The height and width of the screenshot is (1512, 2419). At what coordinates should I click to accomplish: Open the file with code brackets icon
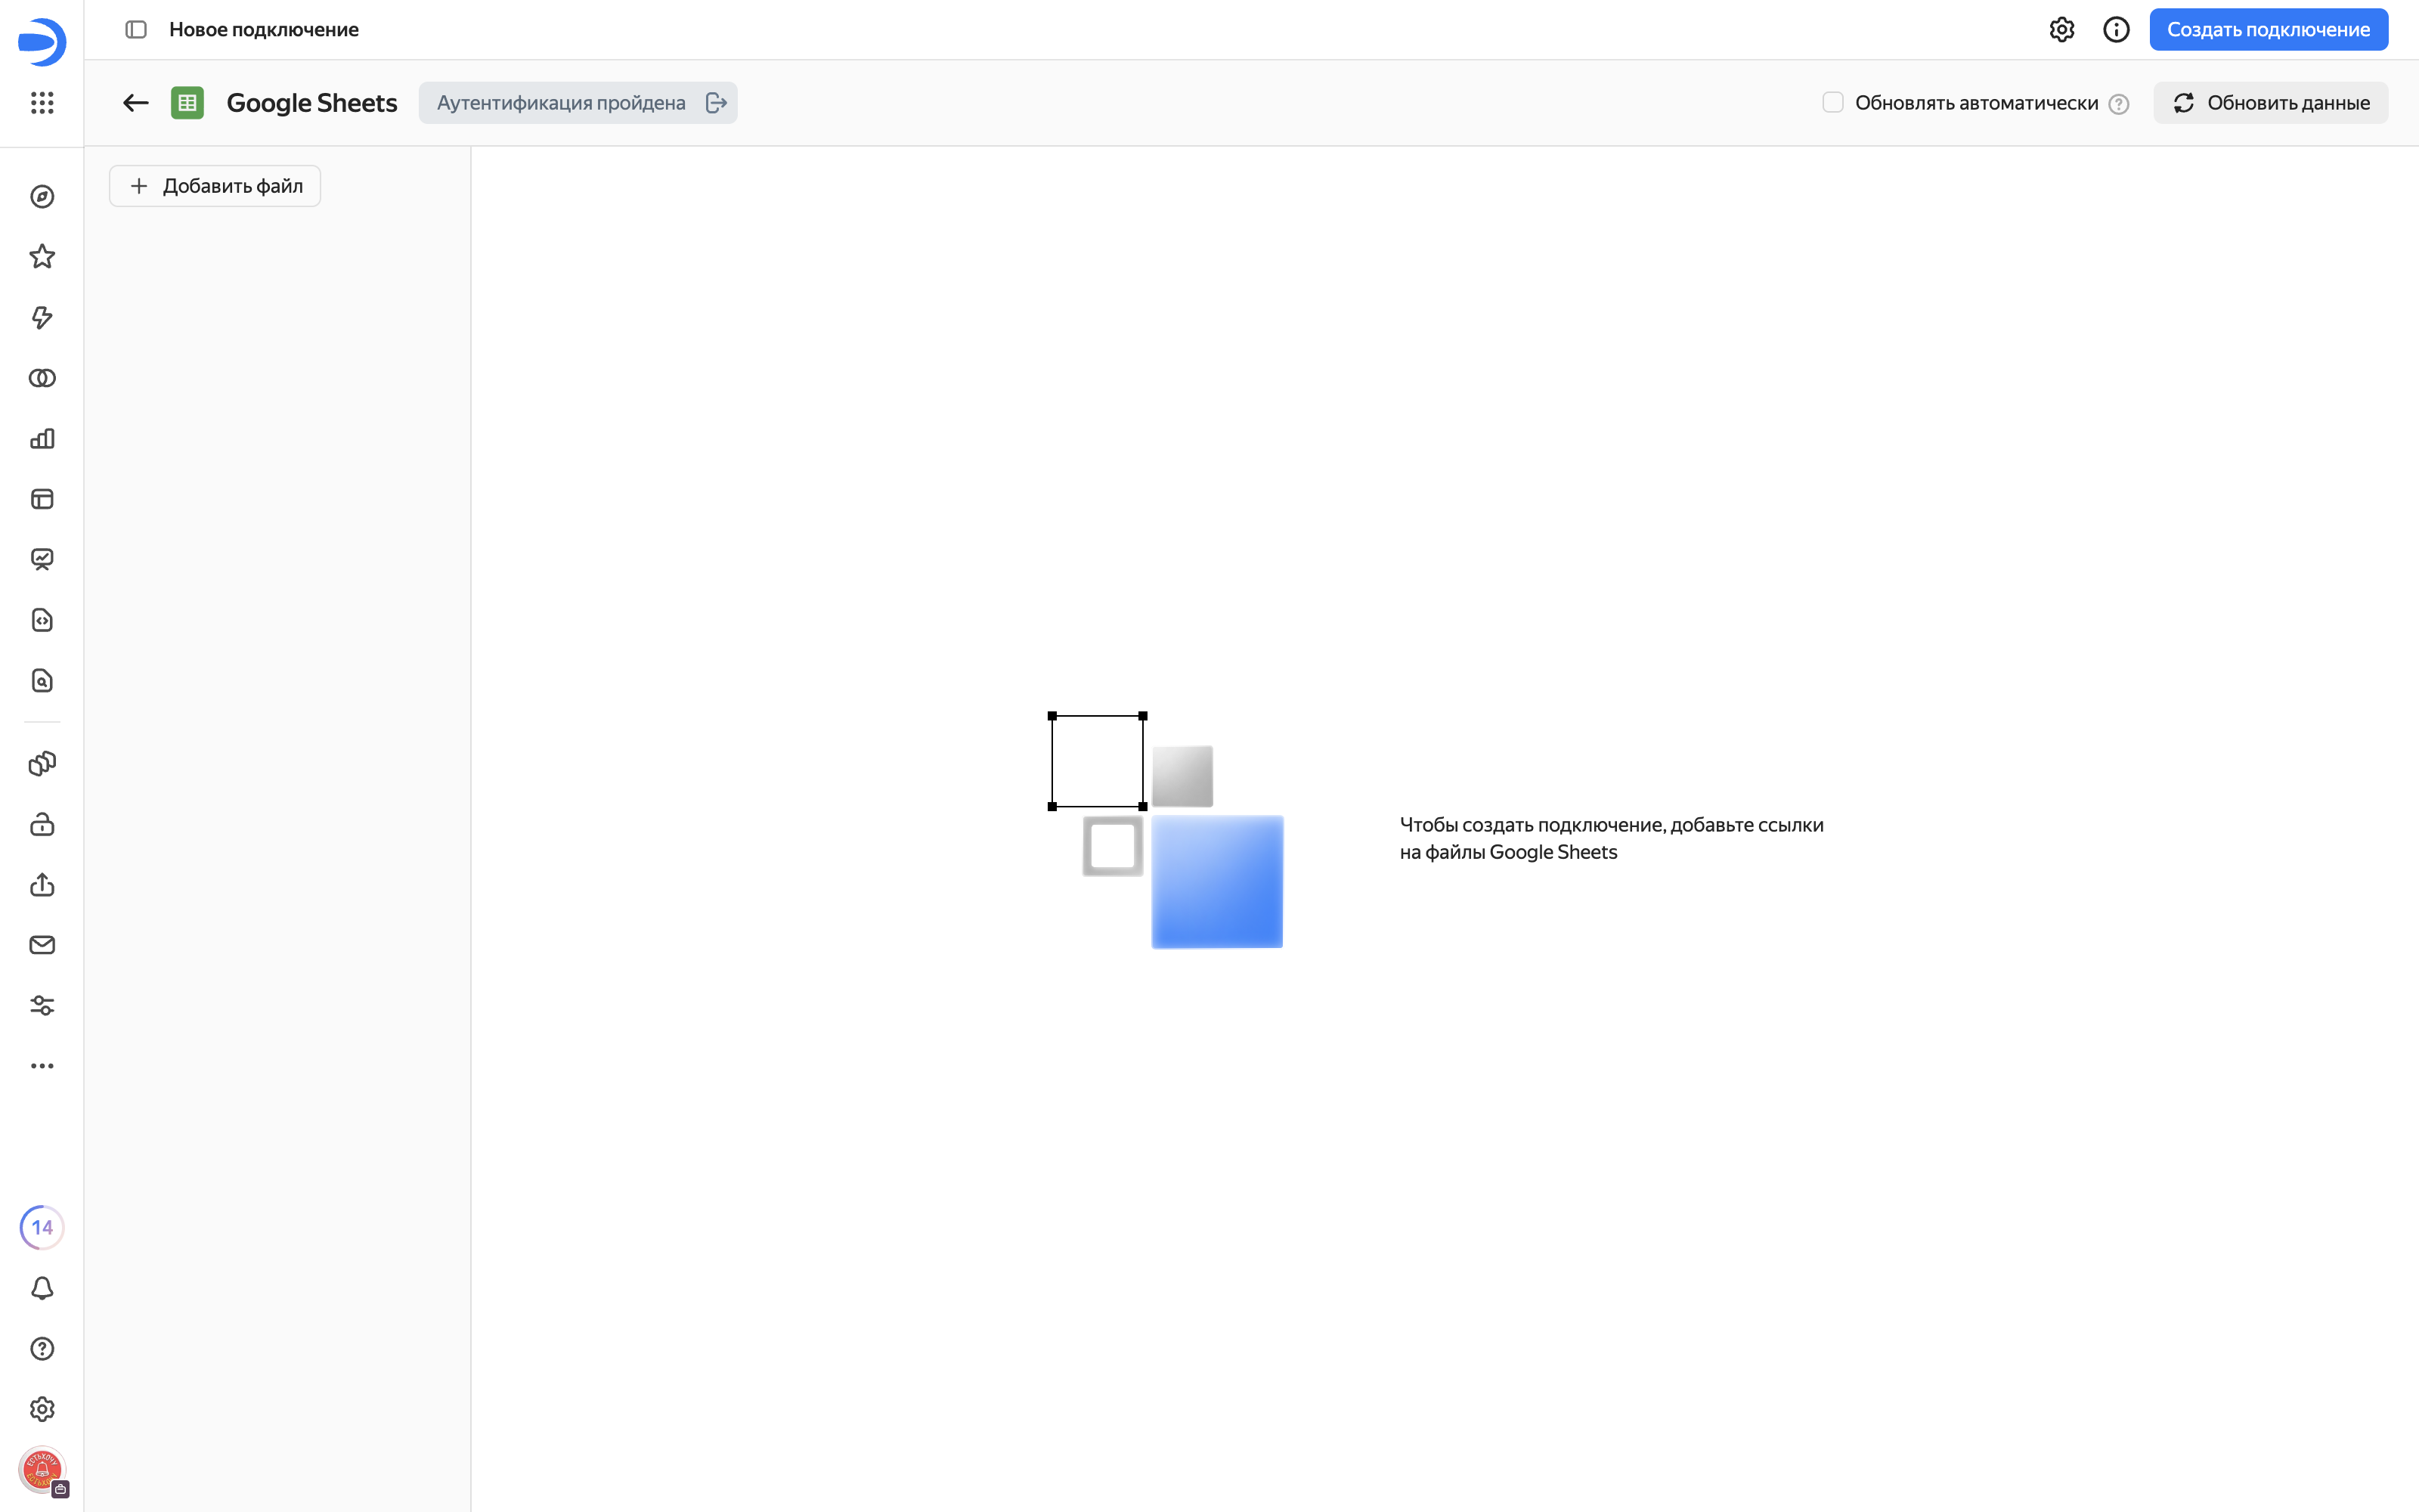42,620
